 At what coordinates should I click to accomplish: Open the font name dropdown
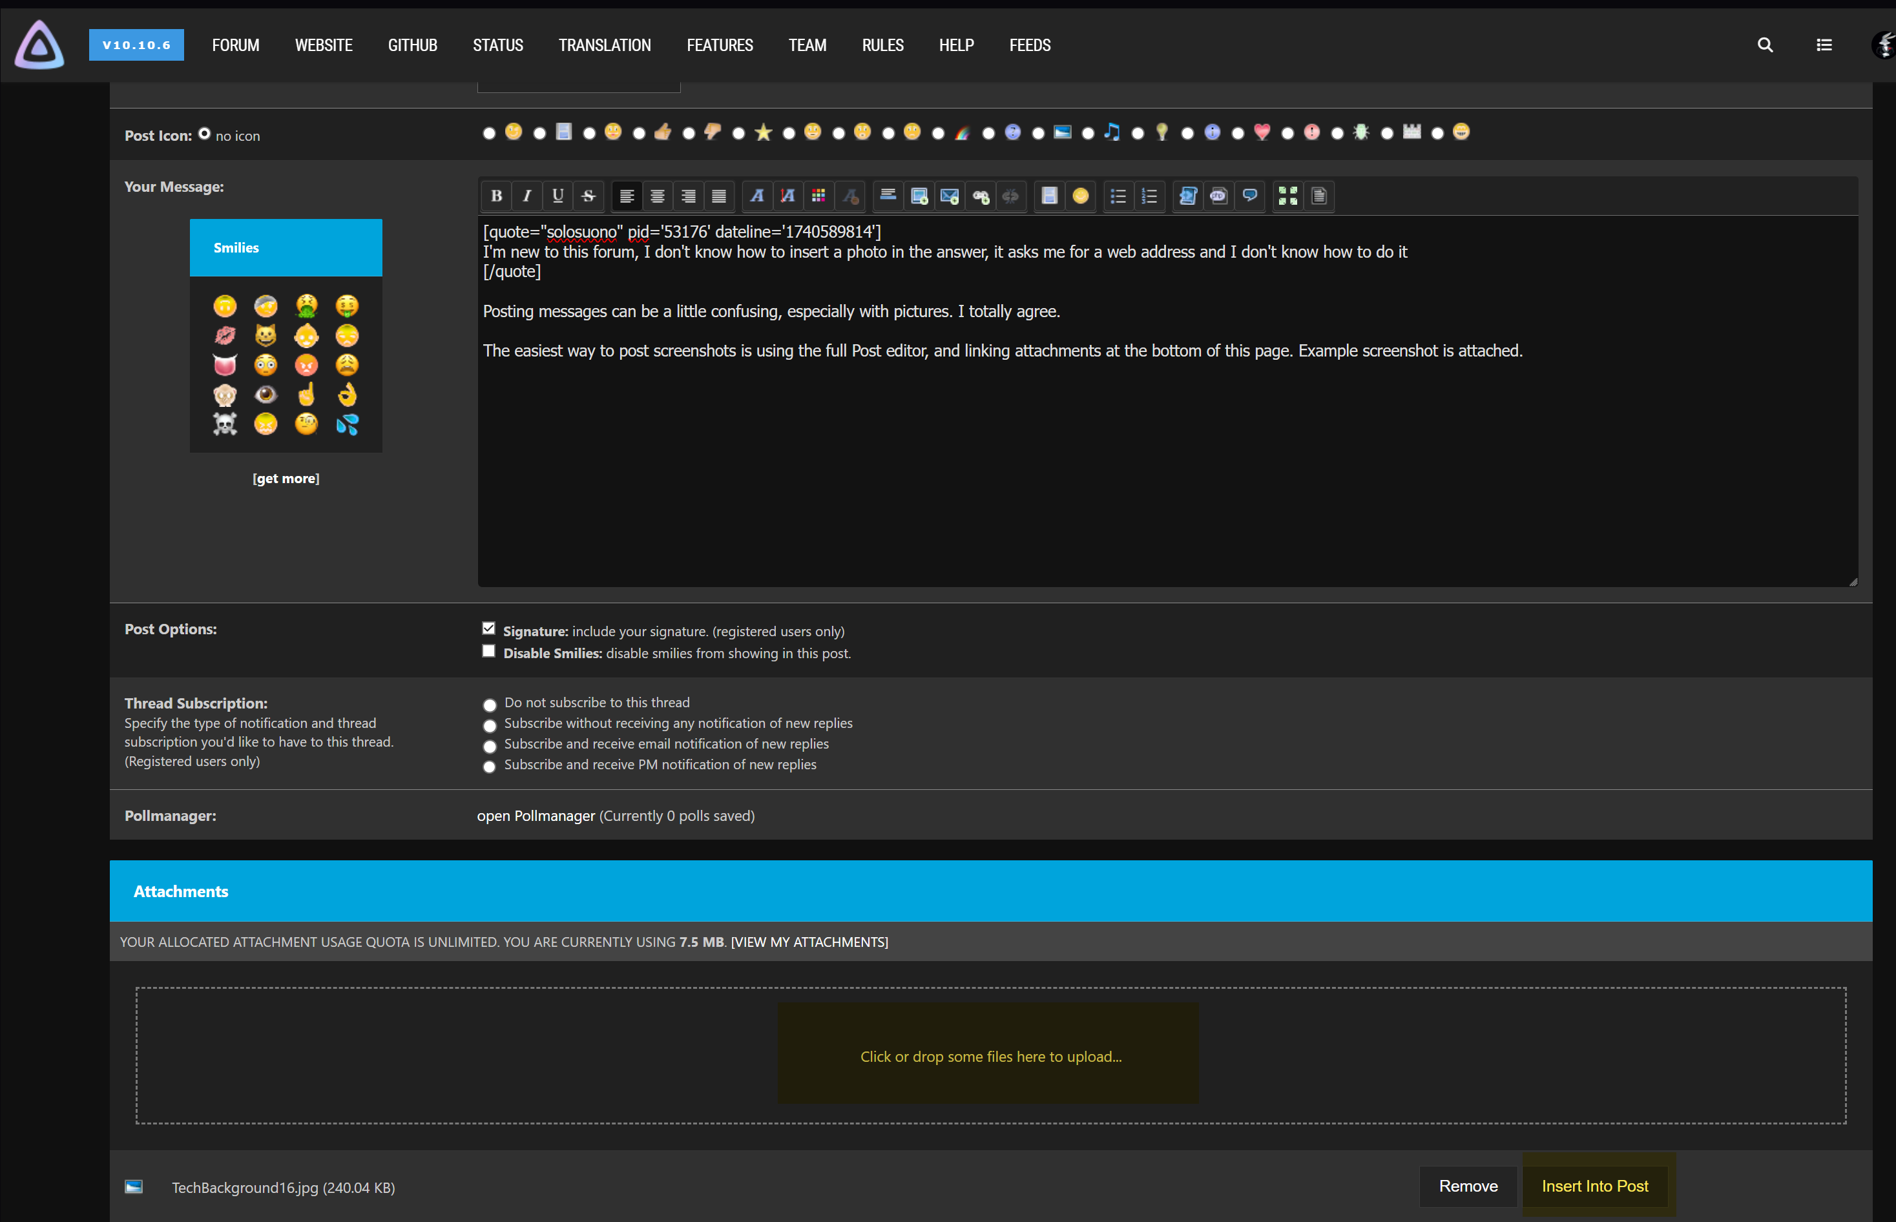(757, 196)
